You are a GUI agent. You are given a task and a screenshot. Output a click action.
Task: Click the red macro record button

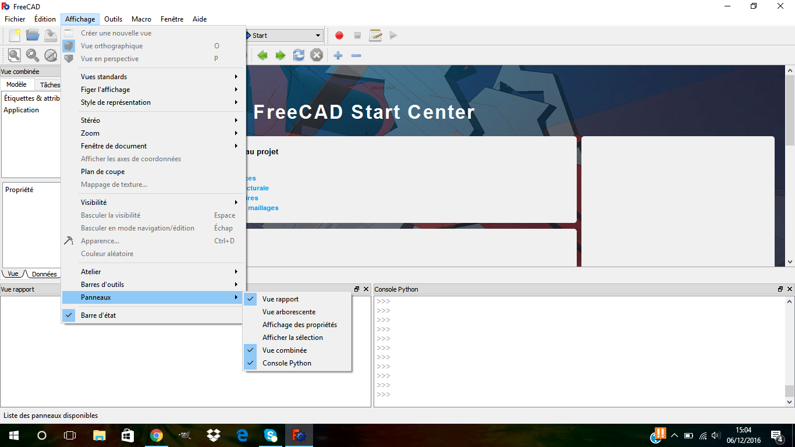coord(339,36)
